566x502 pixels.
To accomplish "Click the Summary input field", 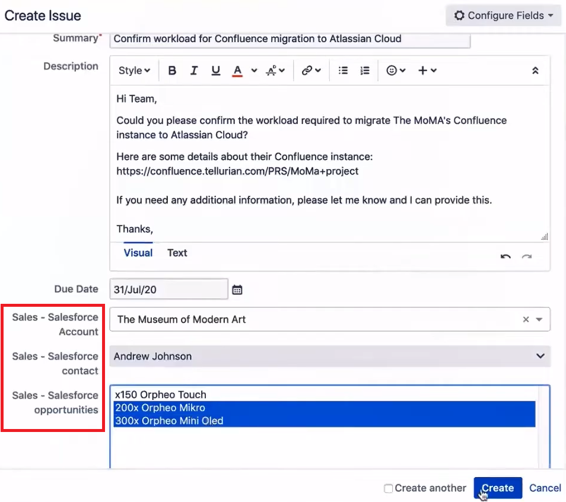I will click(x=290, y=39).
